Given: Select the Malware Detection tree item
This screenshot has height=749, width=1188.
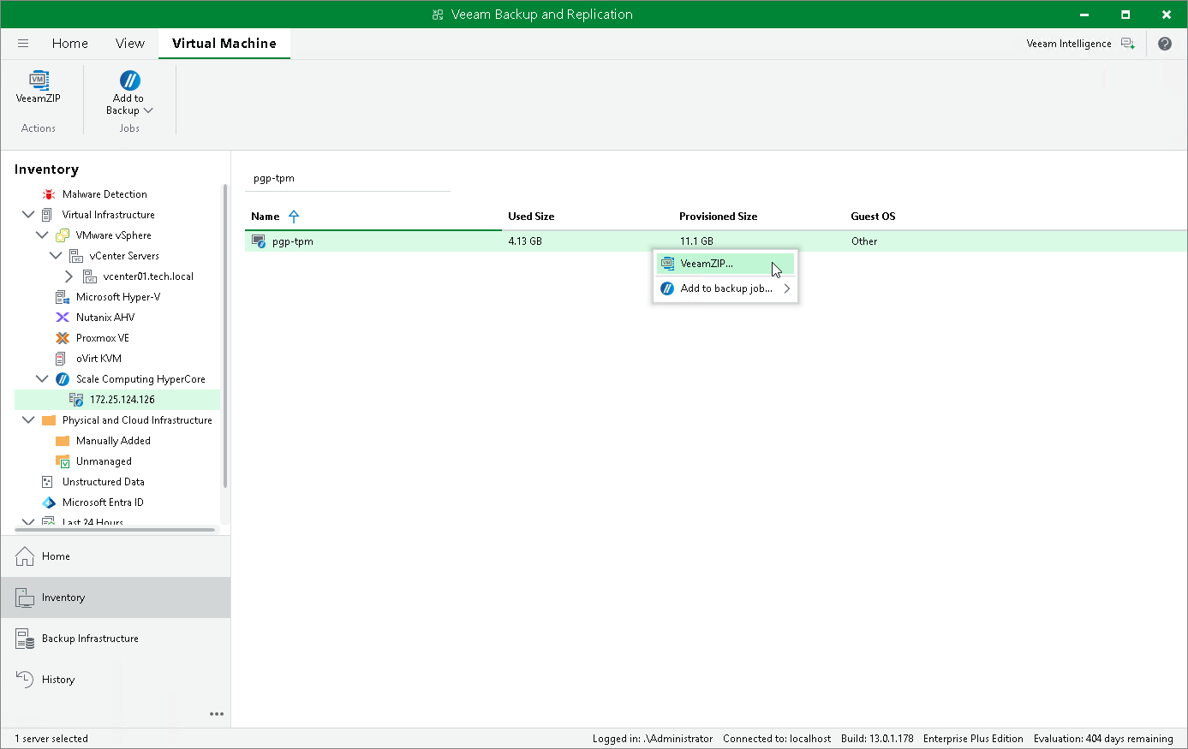Looking at the screenshot, I should tap(104, 194).
